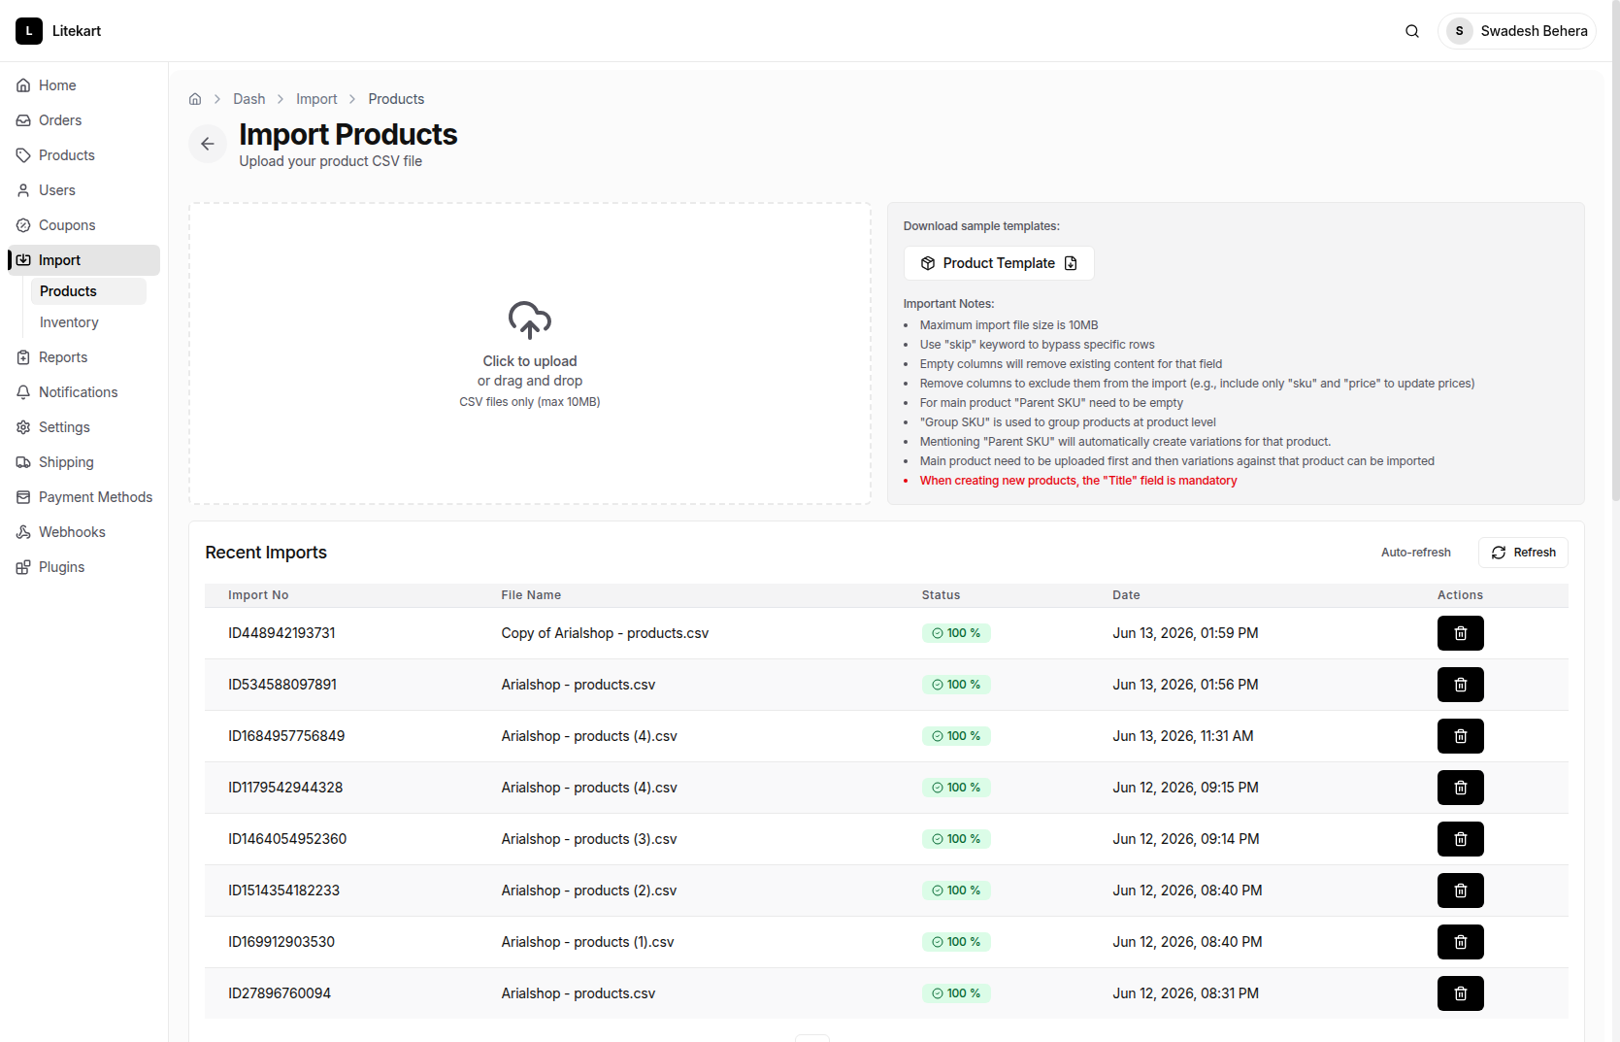Click the home icon in breadcrumb
This screenshot has width=1620, height=1042.
(x=195, y=99)
